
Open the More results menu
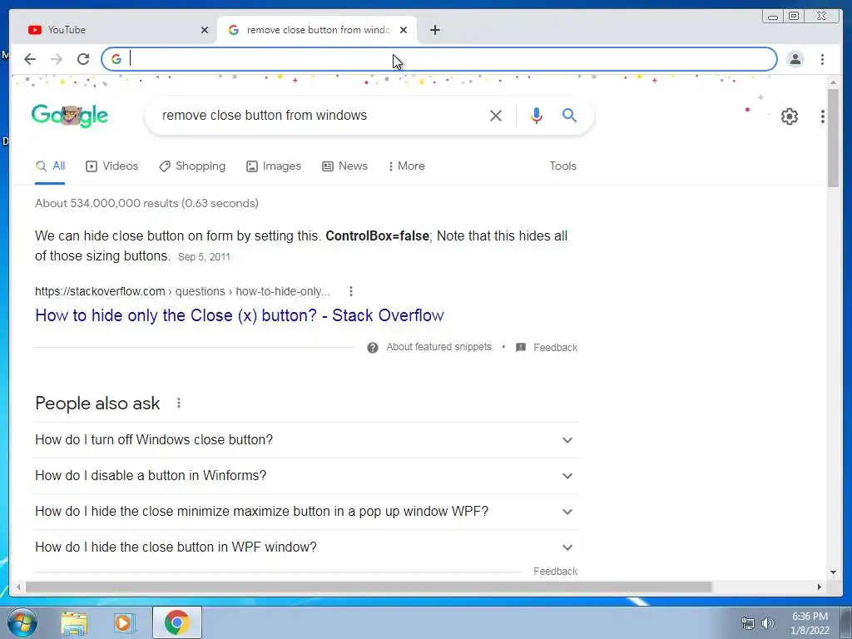pos(406,166)
